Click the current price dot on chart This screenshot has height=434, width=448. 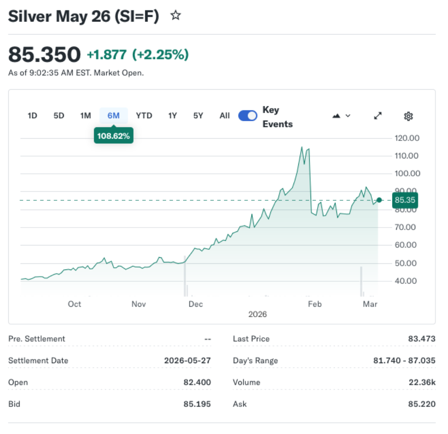point(379,200)
